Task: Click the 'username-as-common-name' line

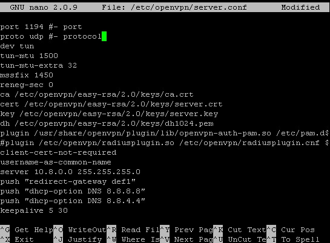Action: point(56,162)
